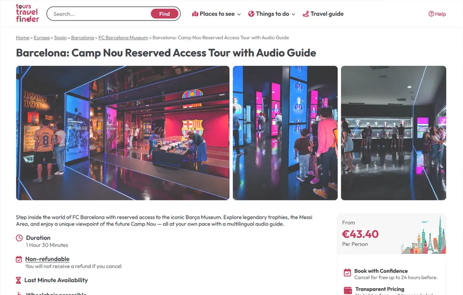The image size is (463, 295).
Task: Expand the Things to do chevron
Action: (x=293, y=14)
